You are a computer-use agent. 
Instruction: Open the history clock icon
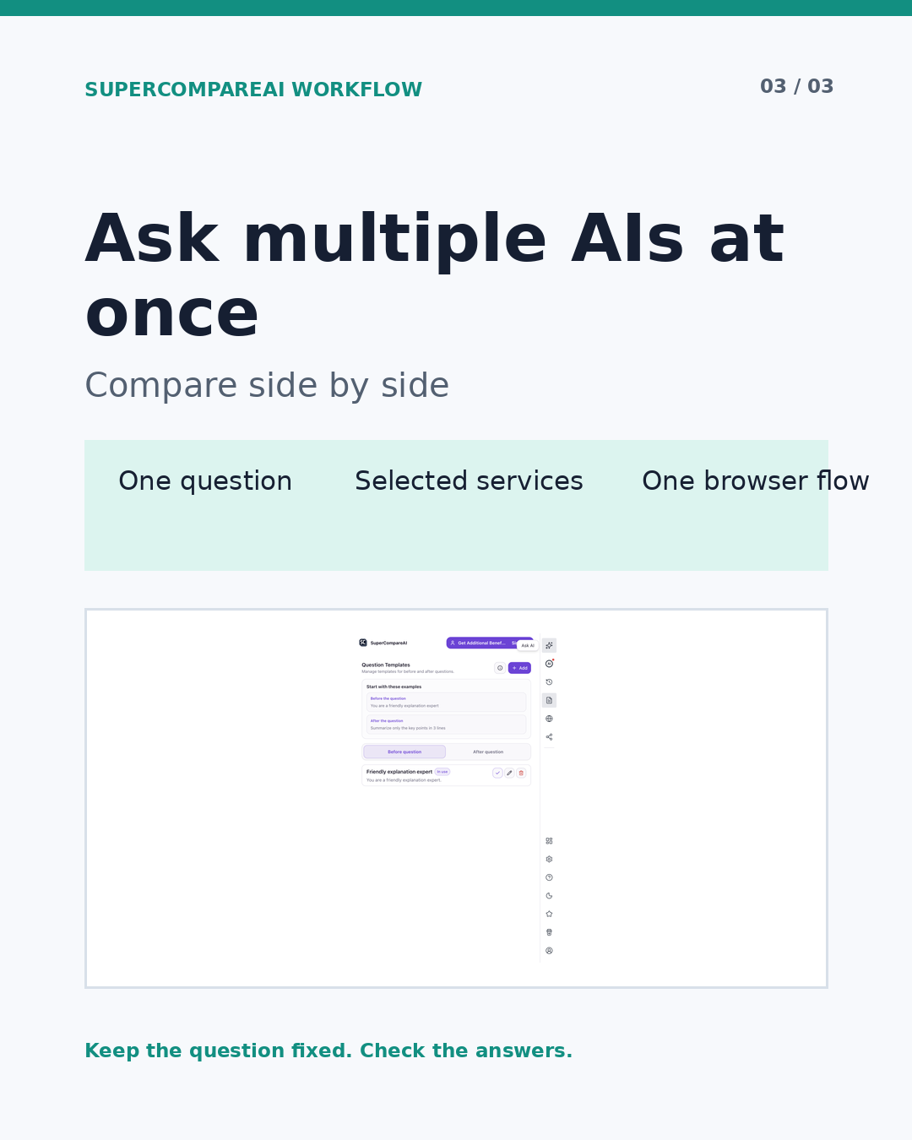coord(549,682)
